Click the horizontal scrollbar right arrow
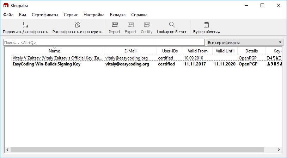Viewport: 287px width, 158px height. pyautogui.click(x=279, y=150)
